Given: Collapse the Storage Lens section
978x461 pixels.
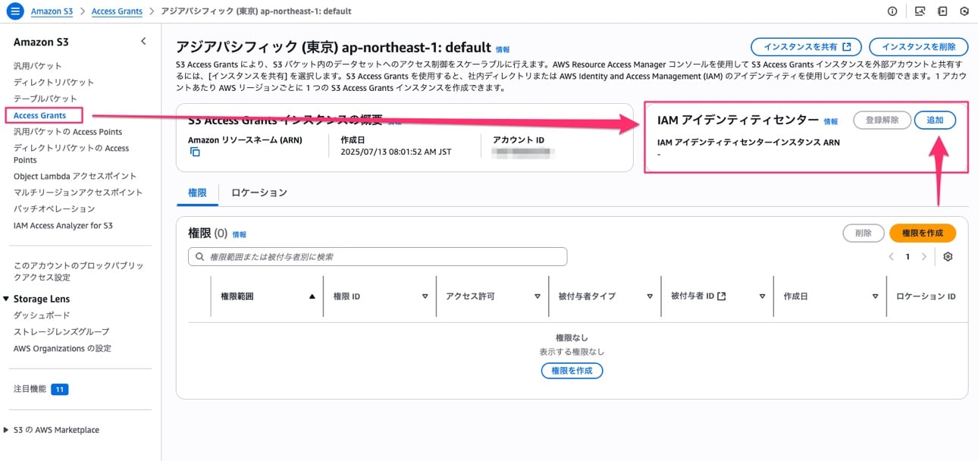Looking at the screenshot, I should pos(6,299).
